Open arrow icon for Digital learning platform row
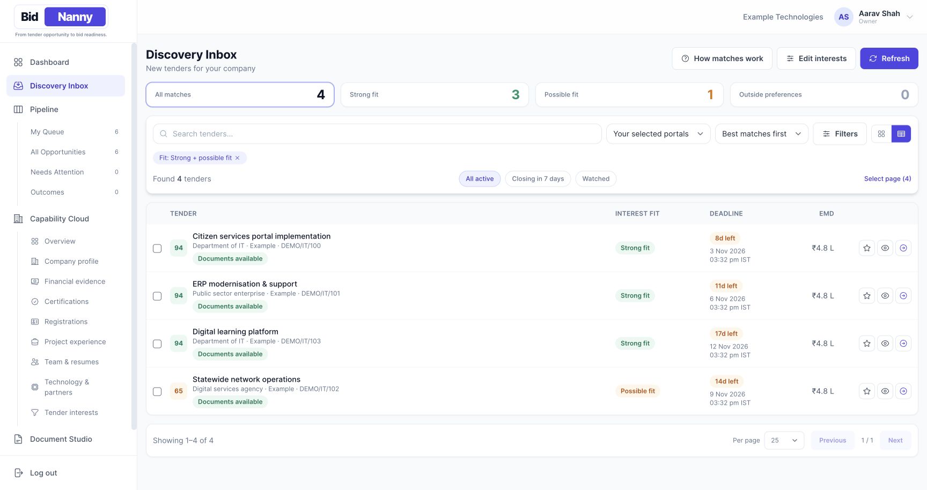 [903, 343]
